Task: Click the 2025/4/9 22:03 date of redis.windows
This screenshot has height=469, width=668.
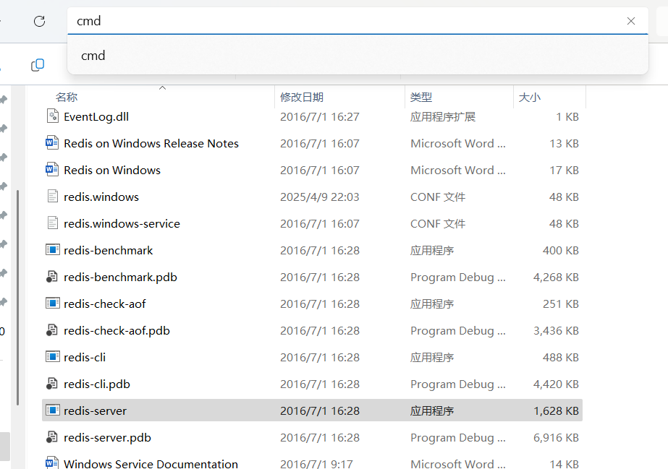Action: click(319, 197)
